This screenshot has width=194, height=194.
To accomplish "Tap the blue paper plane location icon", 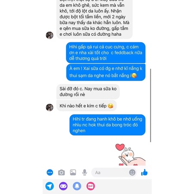I will coord(50,186).
